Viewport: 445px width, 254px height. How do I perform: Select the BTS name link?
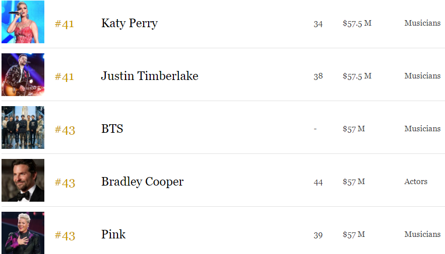112,129
